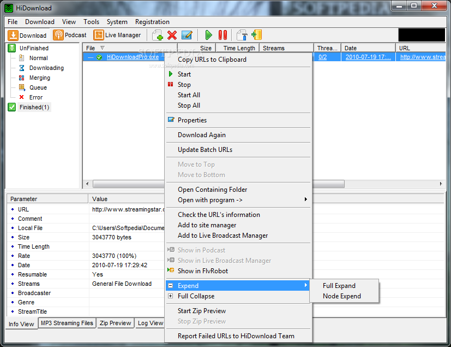Open the Download section button

[28, 35]
